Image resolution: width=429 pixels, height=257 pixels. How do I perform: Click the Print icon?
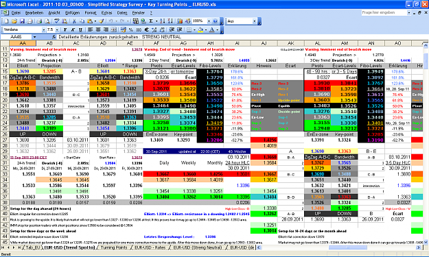click(x=39, y=21)
